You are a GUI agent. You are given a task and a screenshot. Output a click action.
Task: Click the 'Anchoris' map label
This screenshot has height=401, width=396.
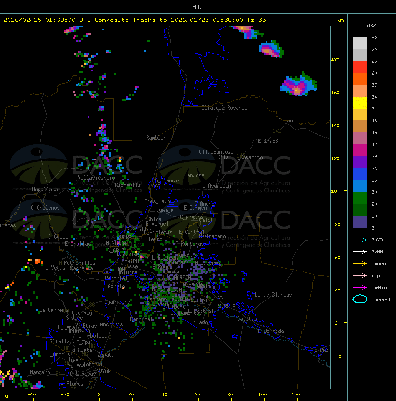click(111, 324)
